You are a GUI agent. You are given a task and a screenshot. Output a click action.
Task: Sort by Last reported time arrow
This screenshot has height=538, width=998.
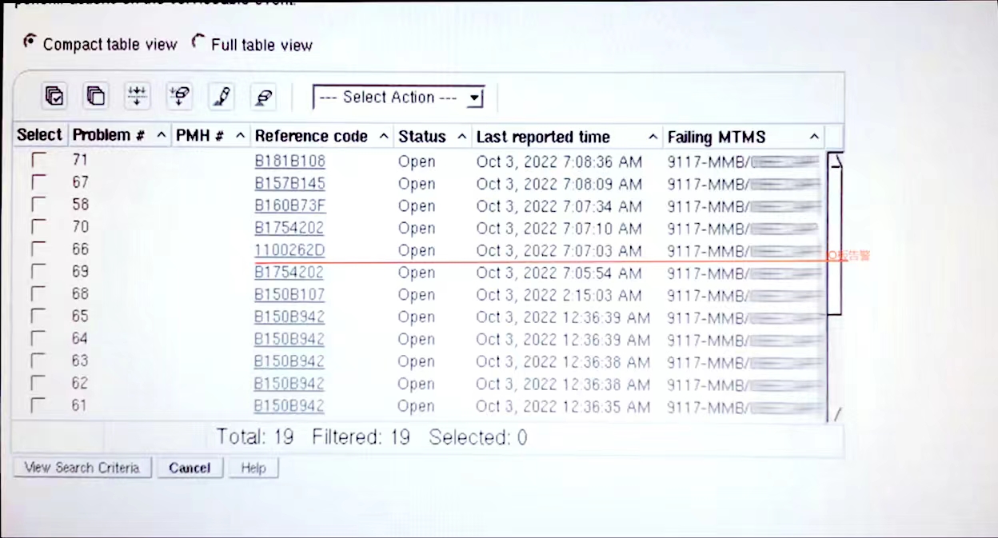coord(653,137)
